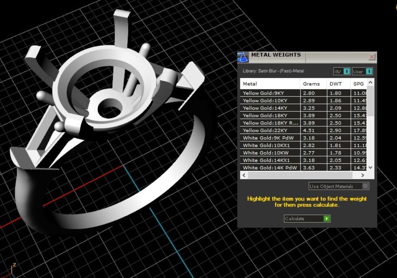Click the SPG column header
The image size is (397, 278).
pyautogui.click(x=359, y=84)
